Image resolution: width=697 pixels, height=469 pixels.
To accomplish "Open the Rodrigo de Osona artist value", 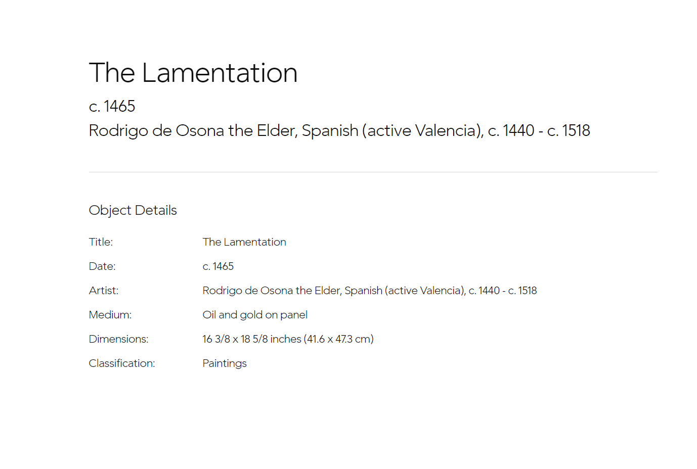I will (x=370, y=291).
